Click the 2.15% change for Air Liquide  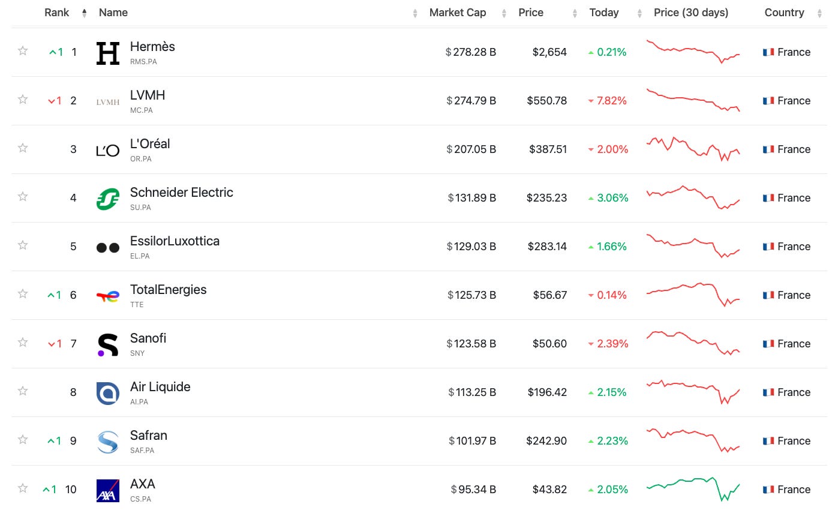(607, 392)
